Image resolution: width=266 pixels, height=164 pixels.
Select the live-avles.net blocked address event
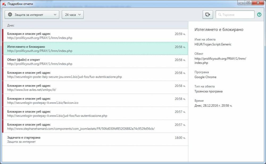point(95,88)
